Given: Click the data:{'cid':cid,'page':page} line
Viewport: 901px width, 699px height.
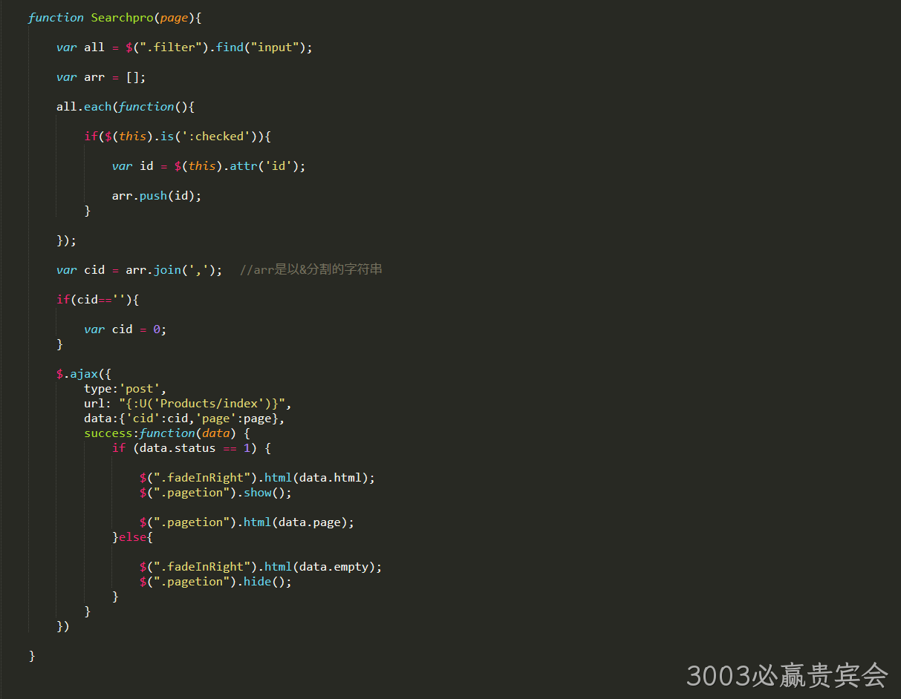Looking at the screenshot, I should coord(184,419).
